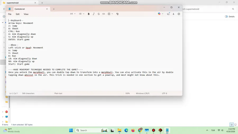Expand the blue monitor item in Explorer's navigation pane
The width and height of the screenshot is (238, 134).
pos(3,117)
